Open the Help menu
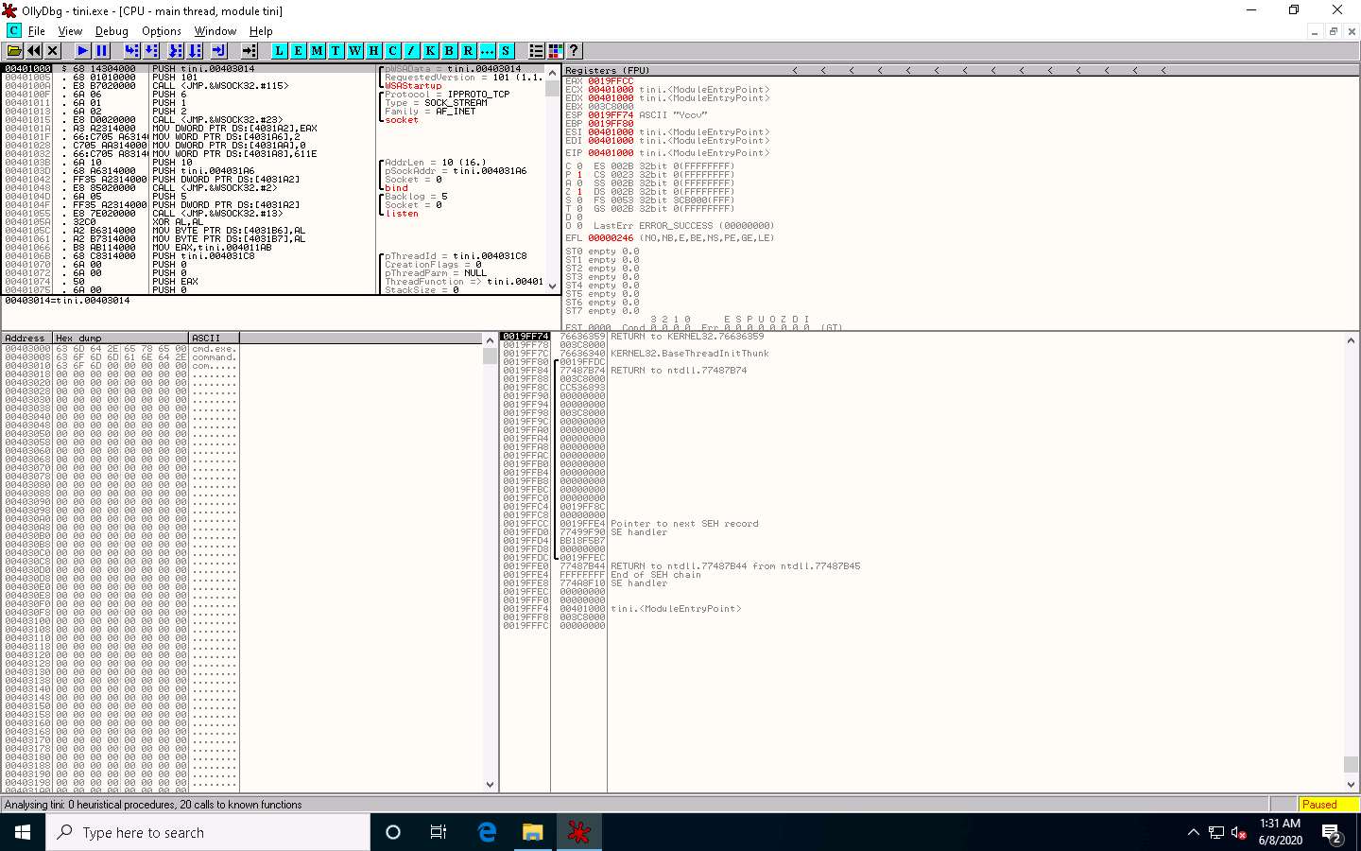 pyautogui.click(x=261, y=31)
